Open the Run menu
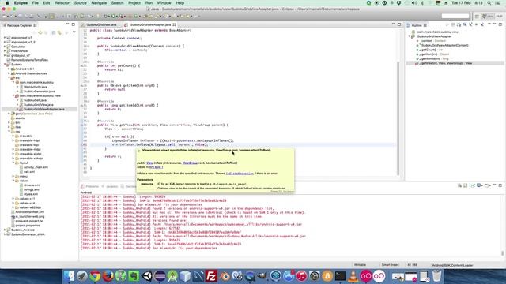This screenshot has height=284, width=506. 149,3
